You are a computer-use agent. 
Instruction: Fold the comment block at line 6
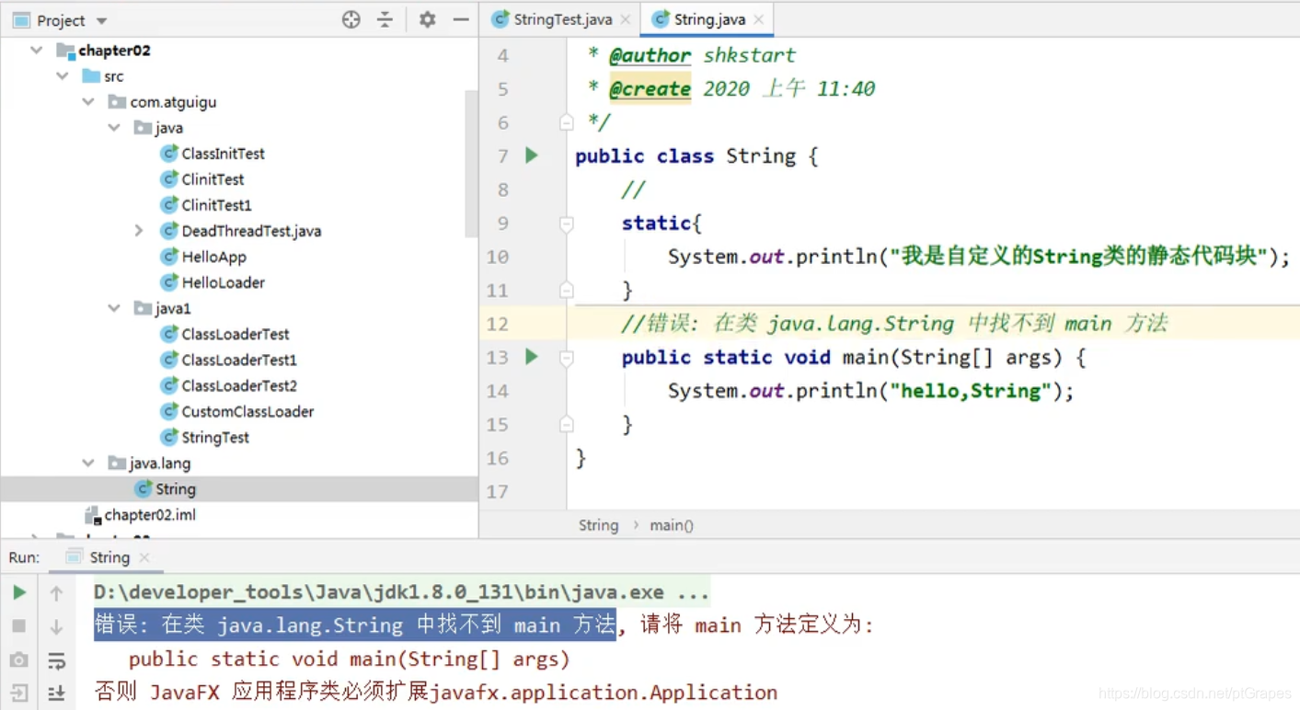567,122
